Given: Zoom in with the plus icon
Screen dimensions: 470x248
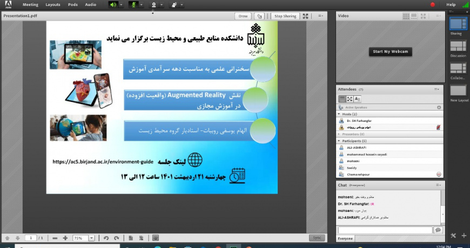Looking at the screenshot, I should click(x=65, y=238).
